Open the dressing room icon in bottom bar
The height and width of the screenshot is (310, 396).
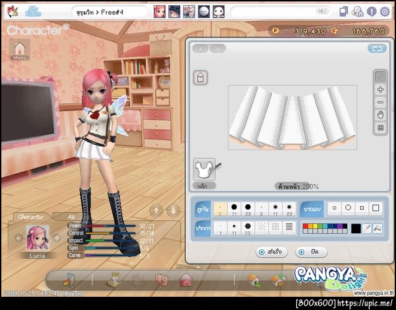click(x=69, y=280)
